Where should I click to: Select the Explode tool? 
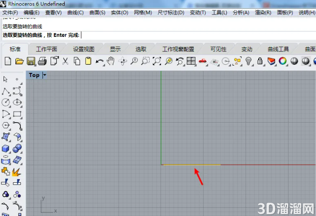(16, 172)
